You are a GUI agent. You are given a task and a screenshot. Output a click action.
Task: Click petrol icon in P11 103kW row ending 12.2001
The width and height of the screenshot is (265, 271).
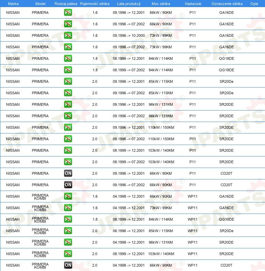coord(68,150)
